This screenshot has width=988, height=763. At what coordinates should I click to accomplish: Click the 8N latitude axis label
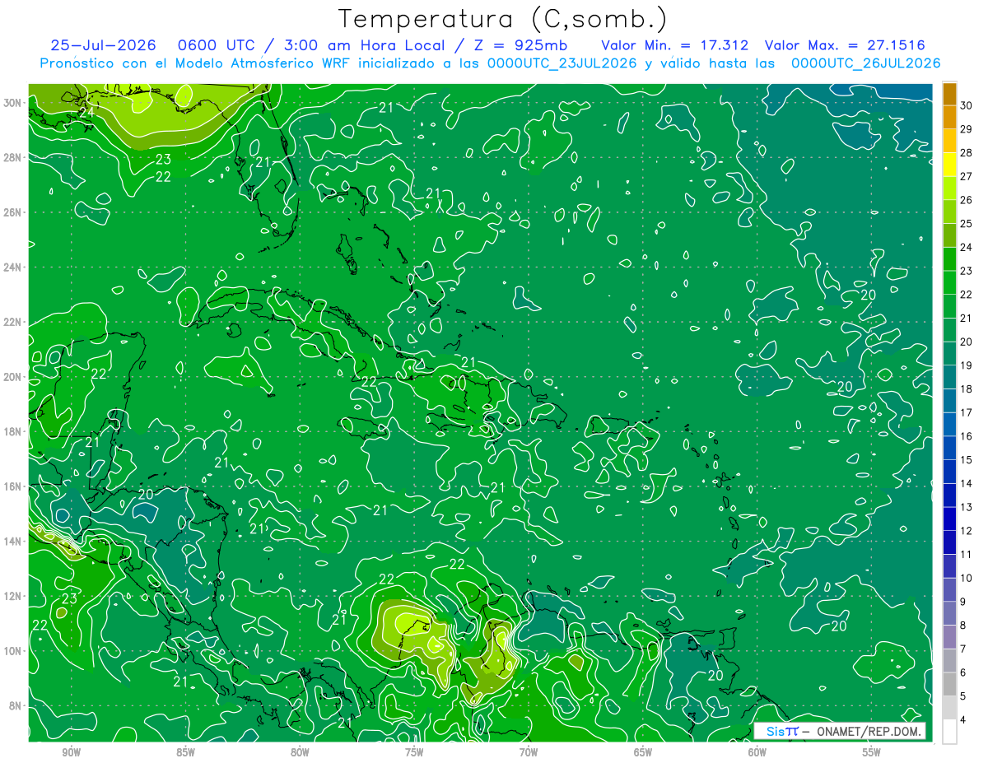click(x=16, y=705)
